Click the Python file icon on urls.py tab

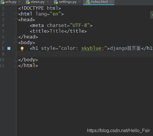click(3, 2)
